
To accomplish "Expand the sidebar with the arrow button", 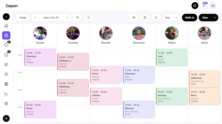I will click(x=6, y=17).
